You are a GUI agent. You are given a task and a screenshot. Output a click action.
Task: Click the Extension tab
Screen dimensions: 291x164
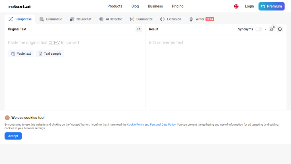171,19
